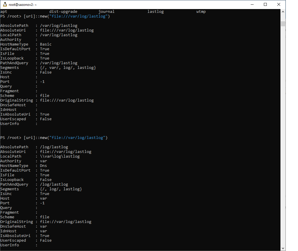The width and height of the screenshot is (298, 251).
Task: Minimize the root@sazonov2 terminal window
Action: tap(252, 5)
